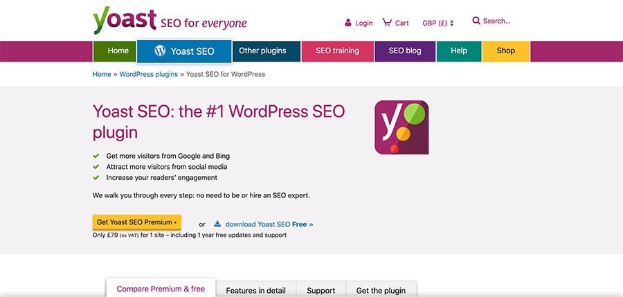This screenshot has width=623, height=297.
Task: Click Get Yoast SEO Premium button
Action: [137, 222]
